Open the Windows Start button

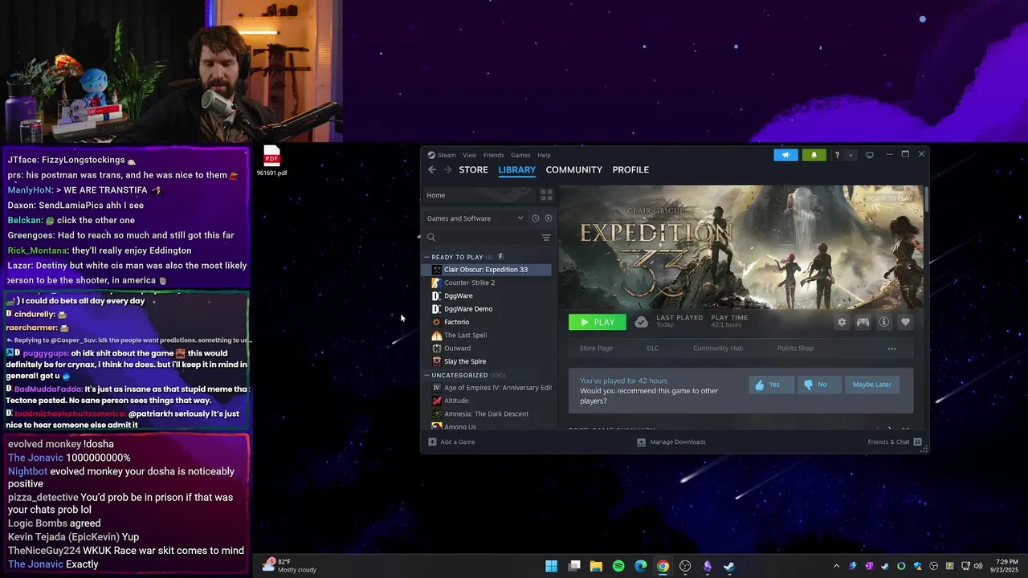(x=552, y=566)
